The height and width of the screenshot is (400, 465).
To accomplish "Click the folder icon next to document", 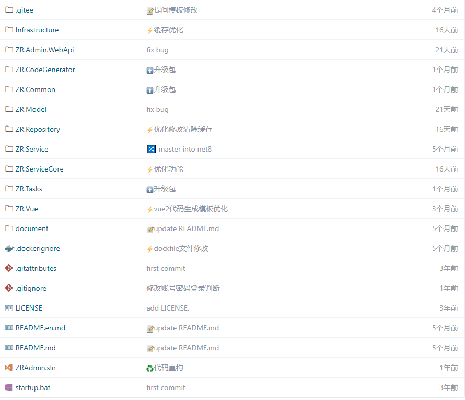I will 9,228.
